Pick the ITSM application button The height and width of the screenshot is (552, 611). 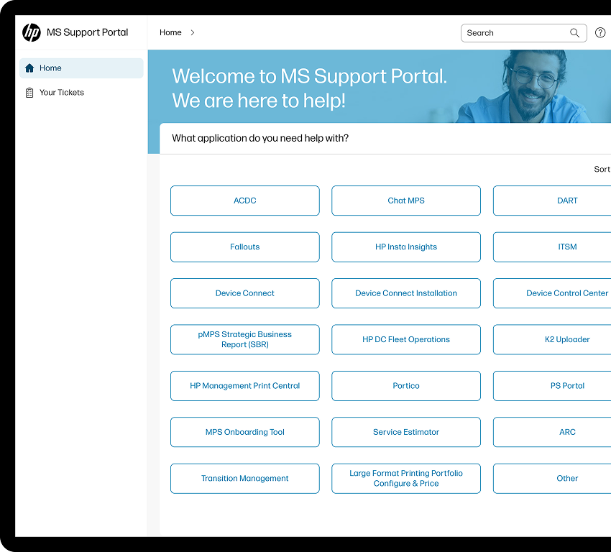tap(552, 247)
